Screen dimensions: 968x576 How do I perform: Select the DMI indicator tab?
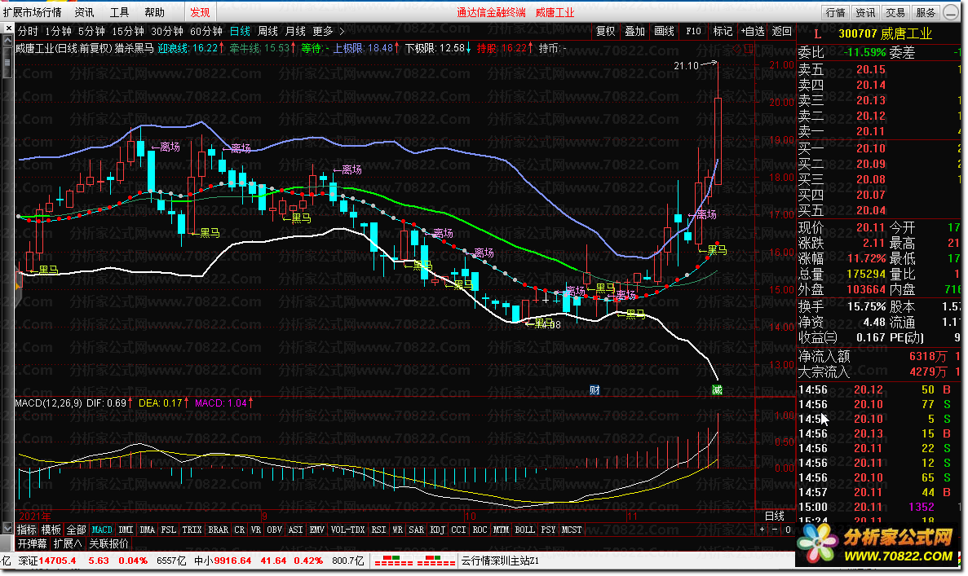tap(126, 530)
